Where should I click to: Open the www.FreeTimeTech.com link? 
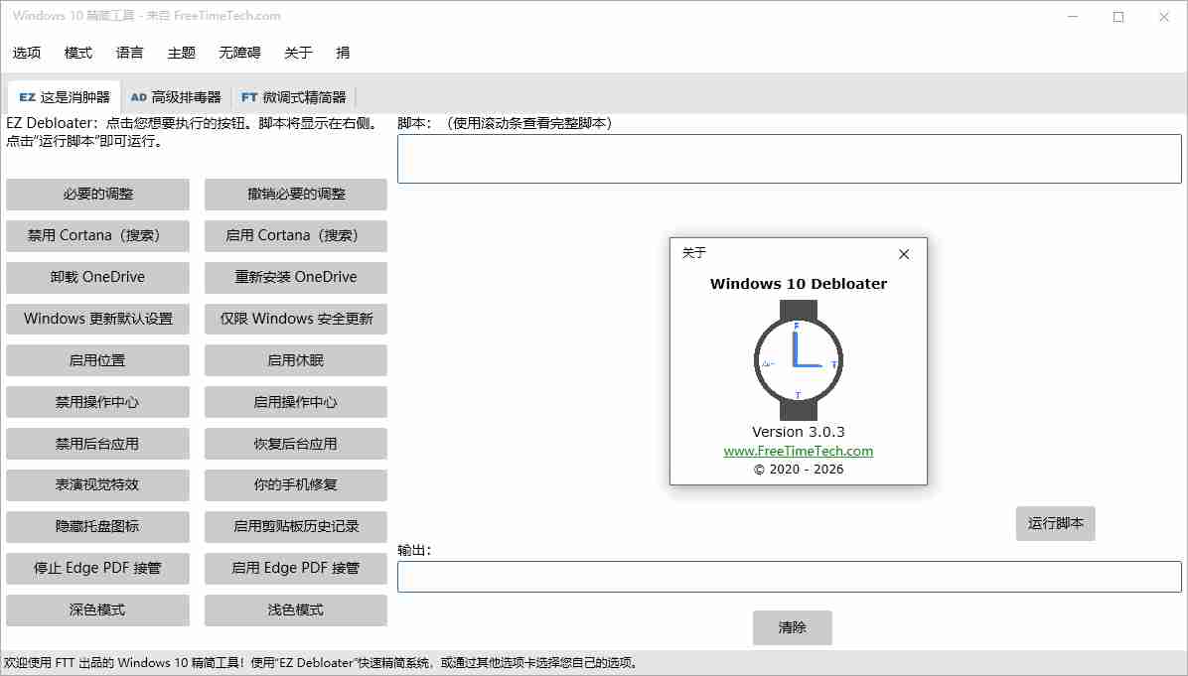(799, 451)
